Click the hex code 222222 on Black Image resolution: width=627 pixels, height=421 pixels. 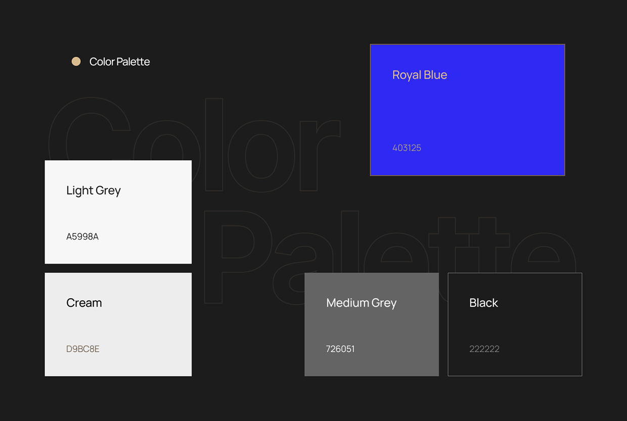pyautogui.click(x=484, y=349)
